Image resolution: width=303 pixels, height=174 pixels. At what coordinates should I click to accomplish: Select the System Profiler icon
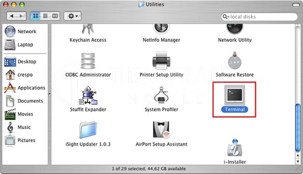click(x=161, y=95)
